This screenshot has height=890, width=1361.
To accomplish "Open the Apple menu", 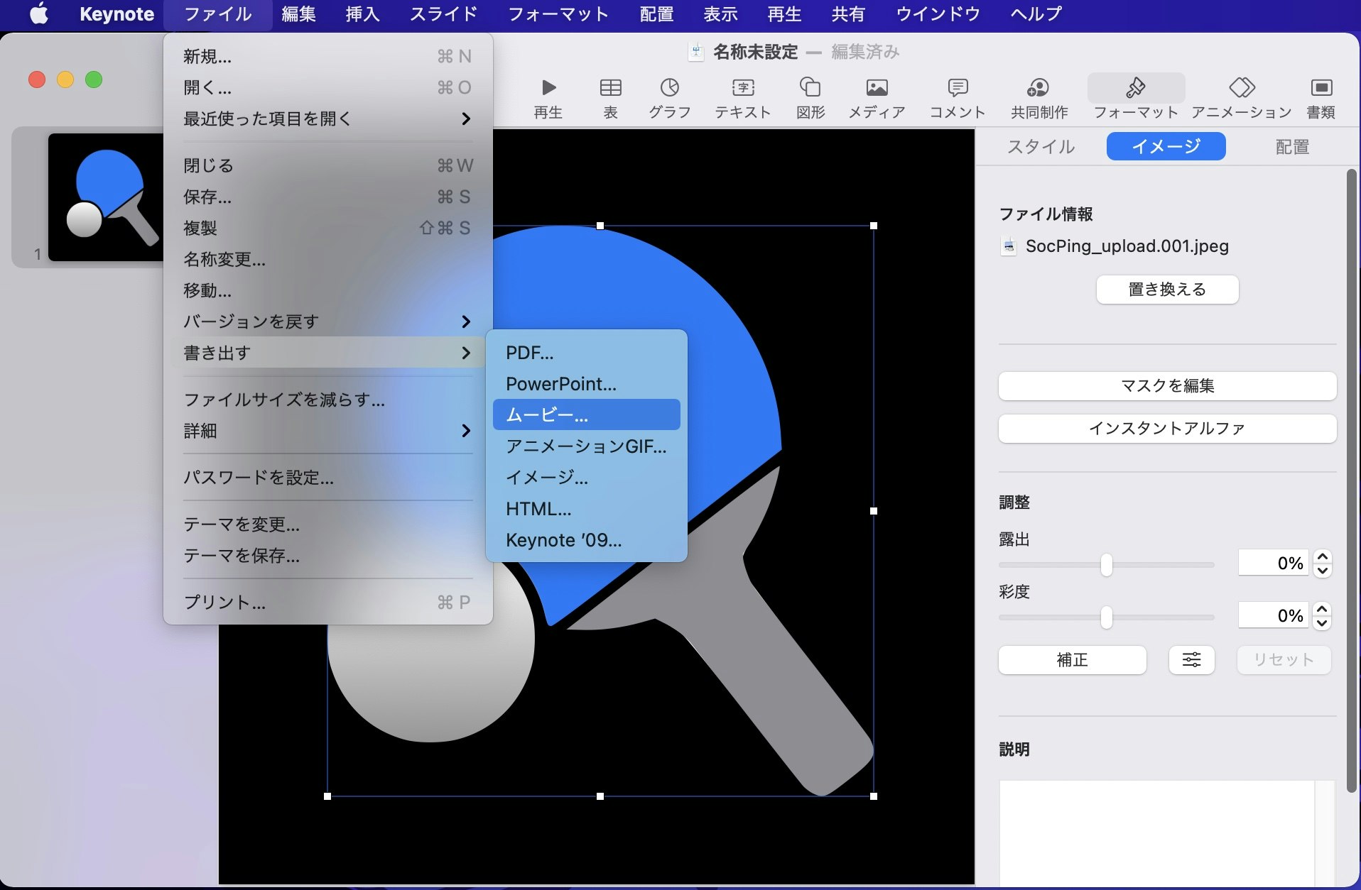I will click(40, 13).
